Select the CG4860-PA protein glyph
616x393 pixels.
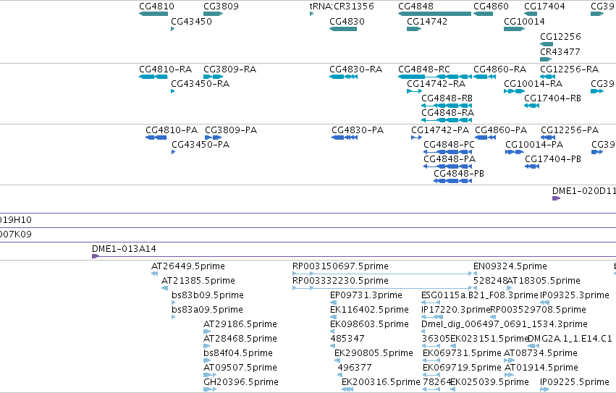click(485, 138)
